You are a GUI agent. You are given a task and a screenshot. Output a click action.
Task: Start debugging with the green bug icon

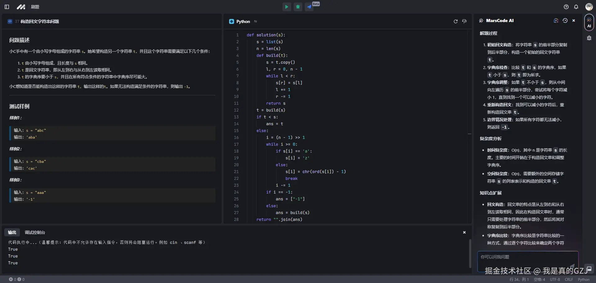[x=298, y=7]
